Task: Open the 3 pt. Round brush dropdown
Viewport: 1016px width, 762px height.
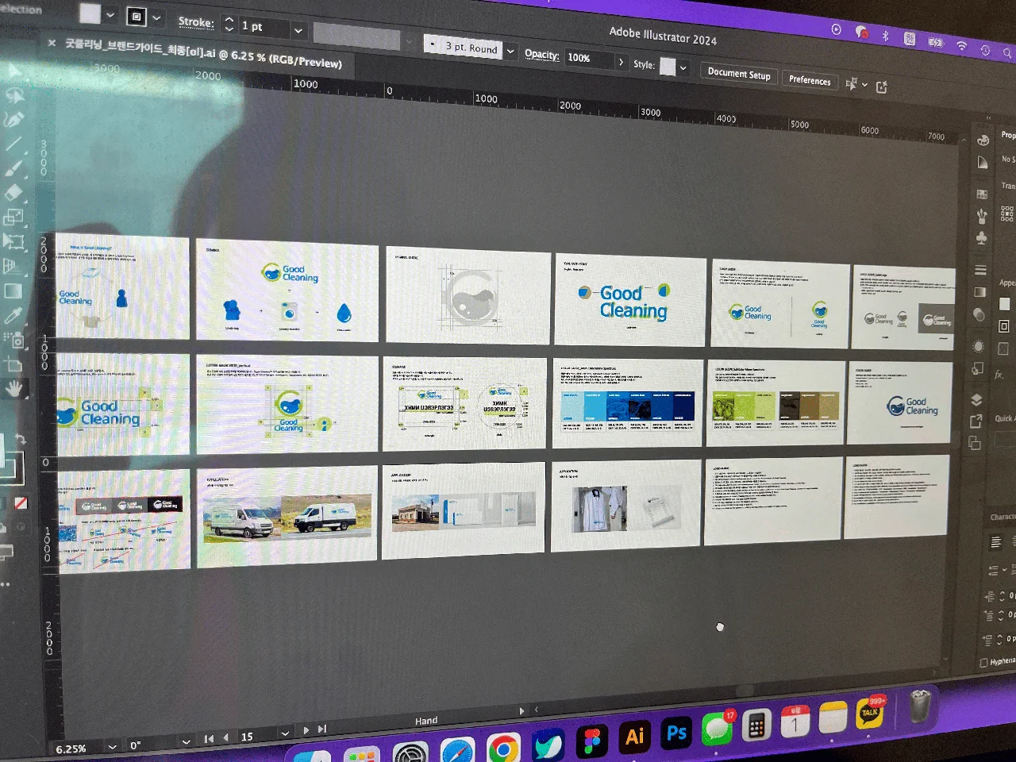Action: 510,52
